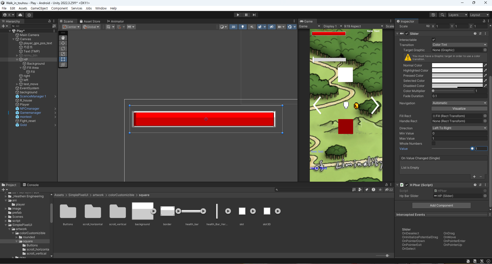
Task: Select the Fill object in Hierarchy
Action: (x=33, y=72)
